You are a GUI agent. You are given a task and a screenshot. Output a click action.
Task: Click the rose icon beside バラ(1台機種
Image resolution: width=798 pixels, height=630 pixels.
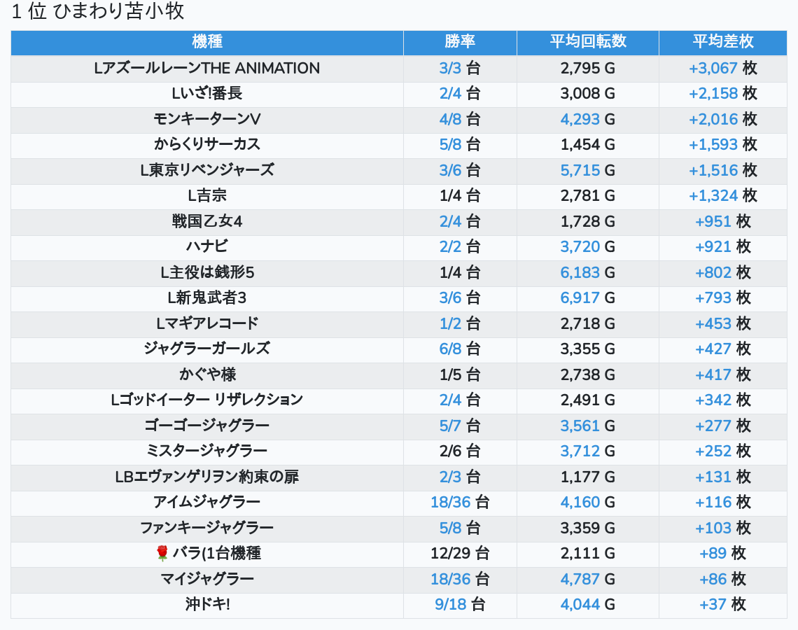[162, 554]
